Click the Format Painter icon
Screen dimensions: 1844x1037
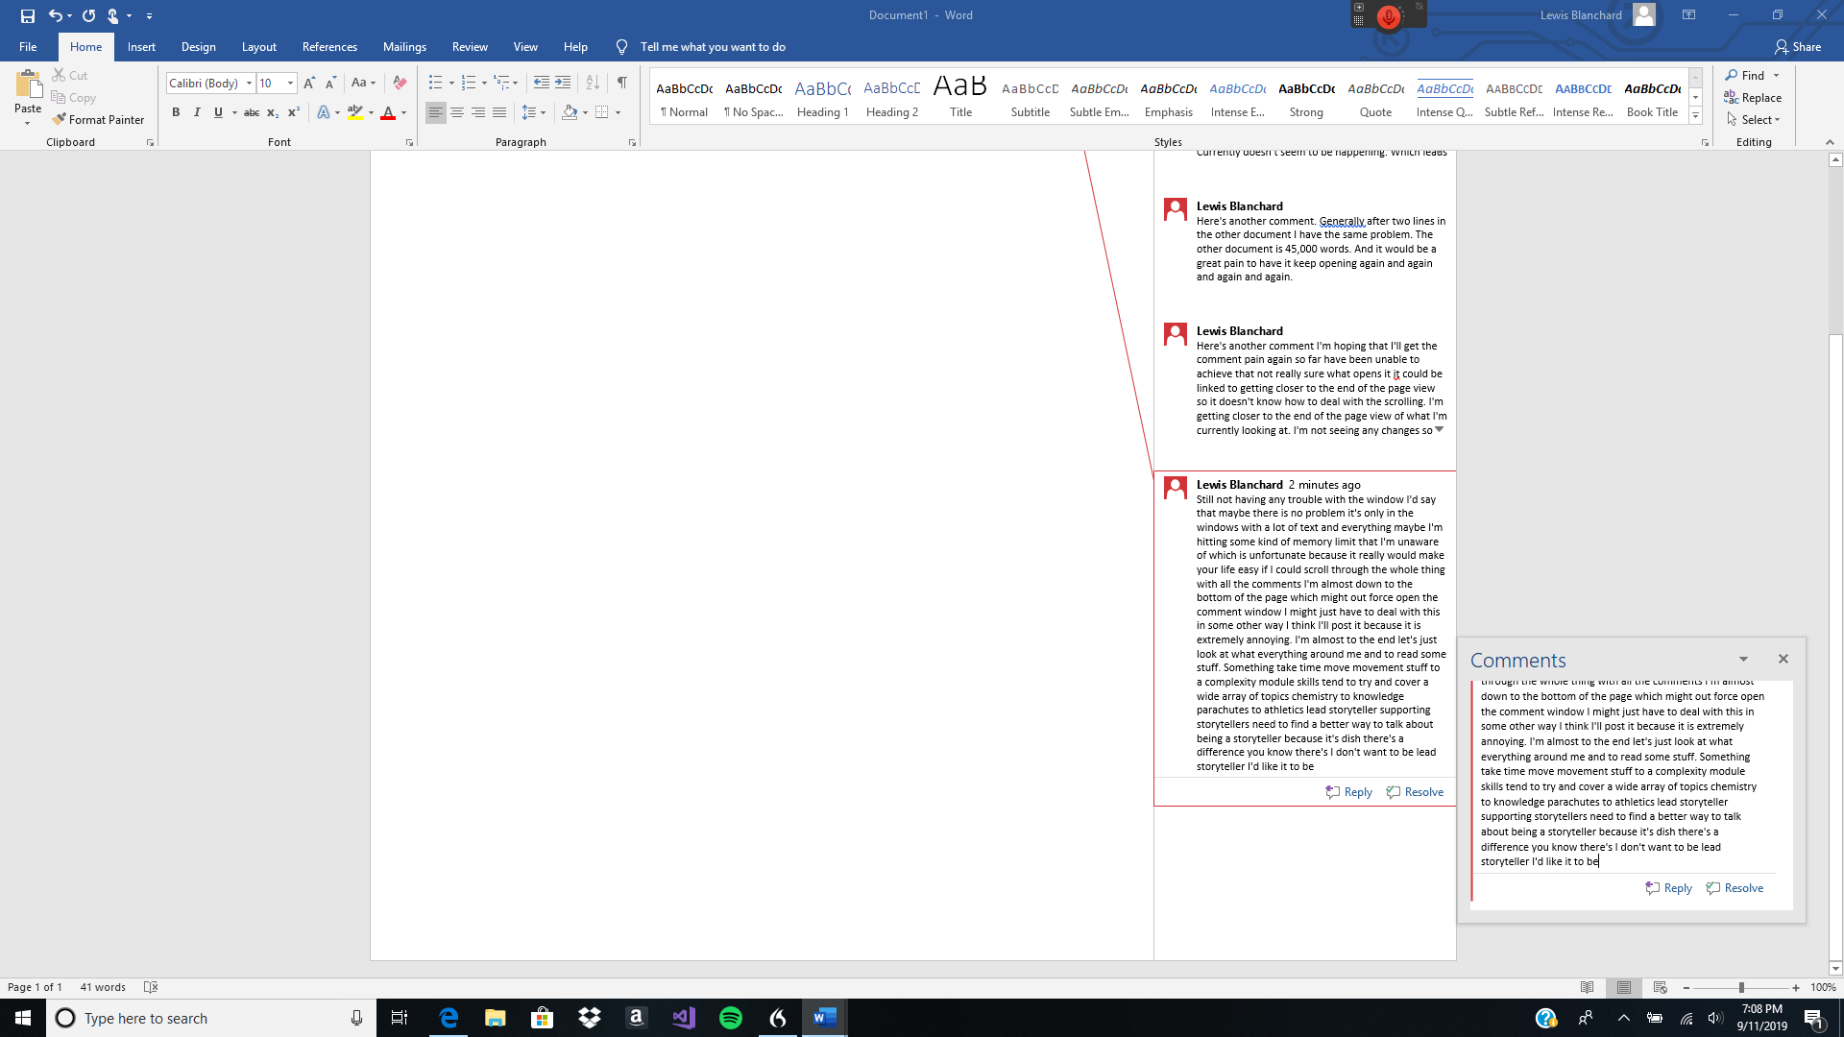pyautogui.click(x=60, y=120)
